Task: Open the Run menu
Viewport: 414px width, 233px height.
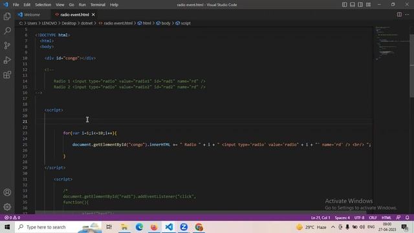Action: click(82, 5)
